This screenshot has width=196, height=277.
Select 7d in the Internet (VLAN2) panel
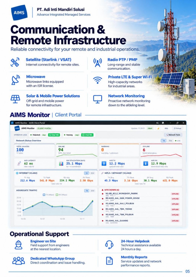(86, 173)
